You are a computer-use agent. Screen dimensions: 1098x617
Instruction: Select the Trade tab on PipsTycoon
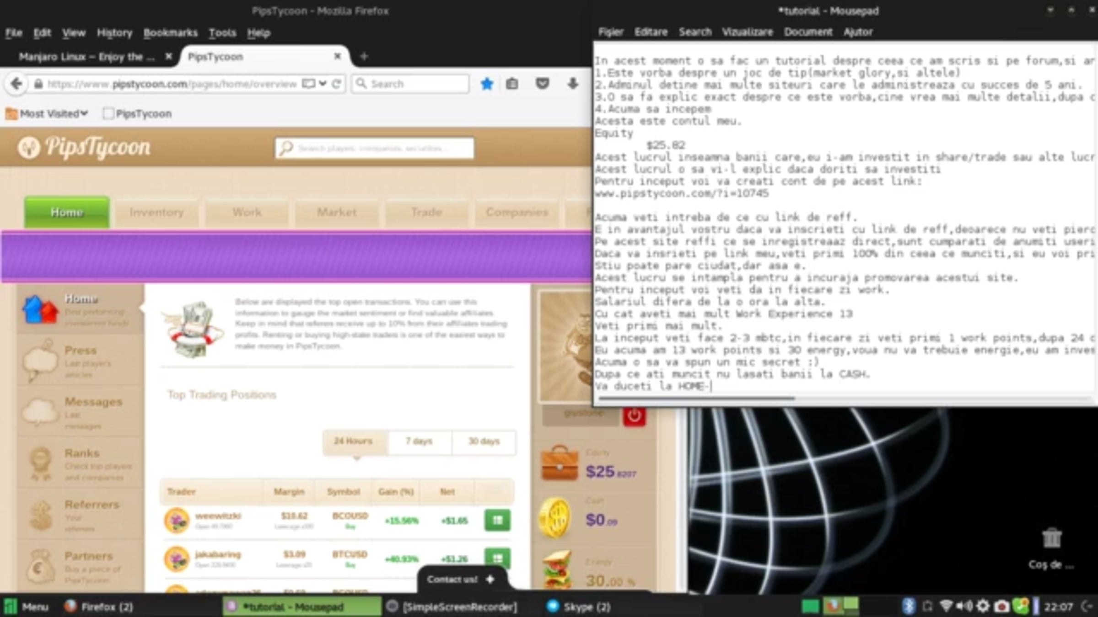426,212
